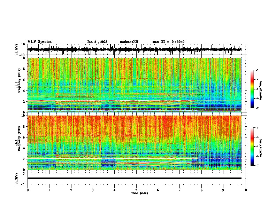Click time axis tick label "5"

point(136,190)
